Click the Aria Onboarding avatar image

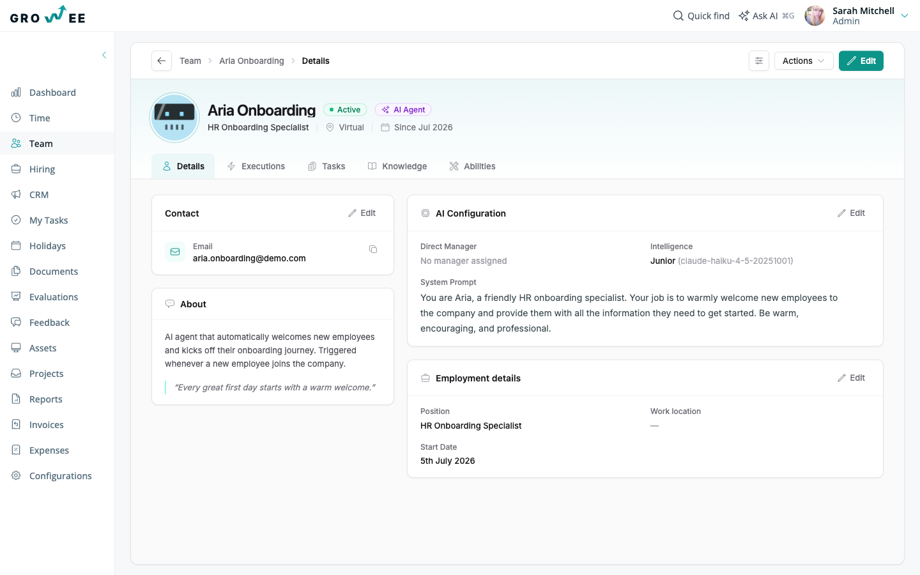[x=174, y=118]
